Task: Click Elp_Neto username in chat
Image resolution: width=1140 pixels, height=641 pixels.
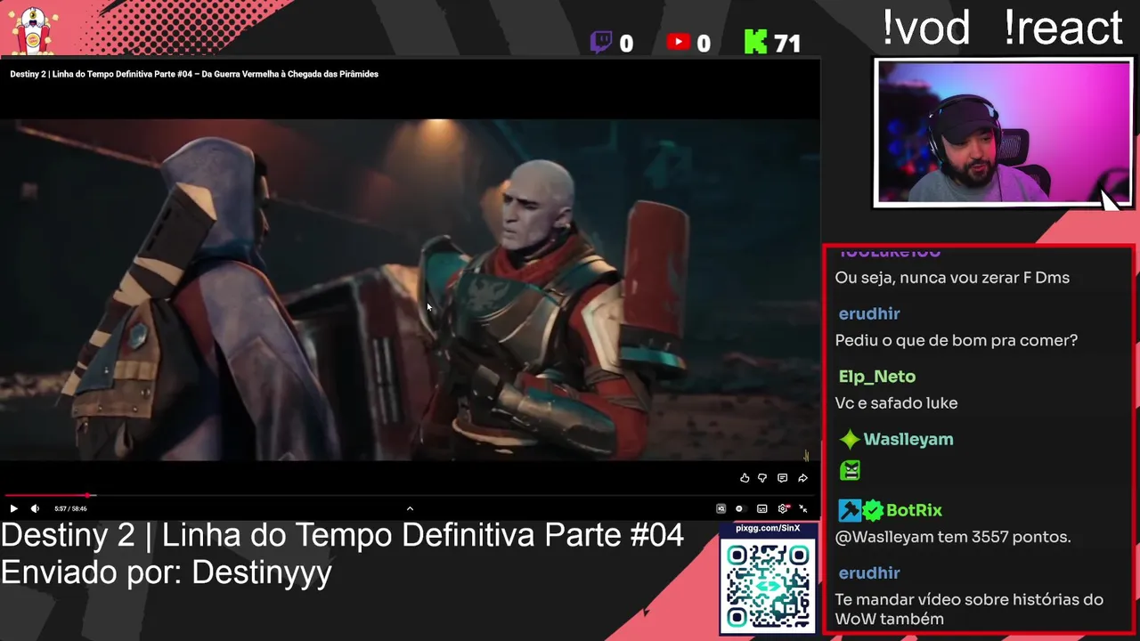Action: click(x=877, y=377)
